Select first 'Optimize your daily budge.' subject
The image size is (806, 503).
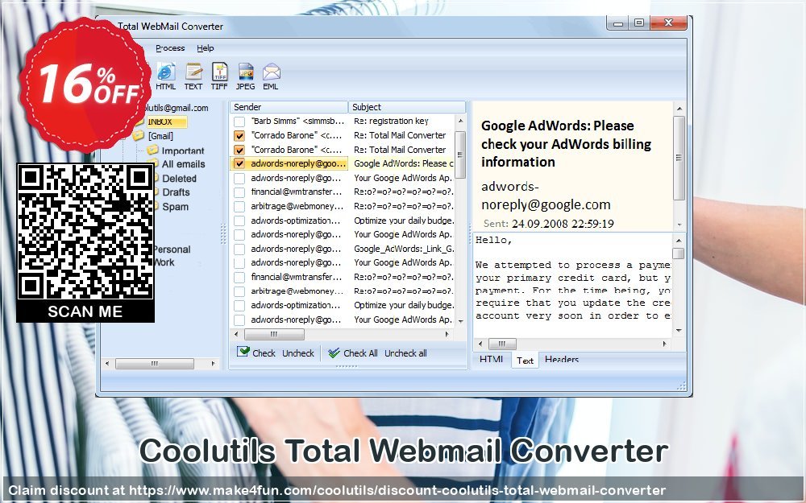pos(404,221)
